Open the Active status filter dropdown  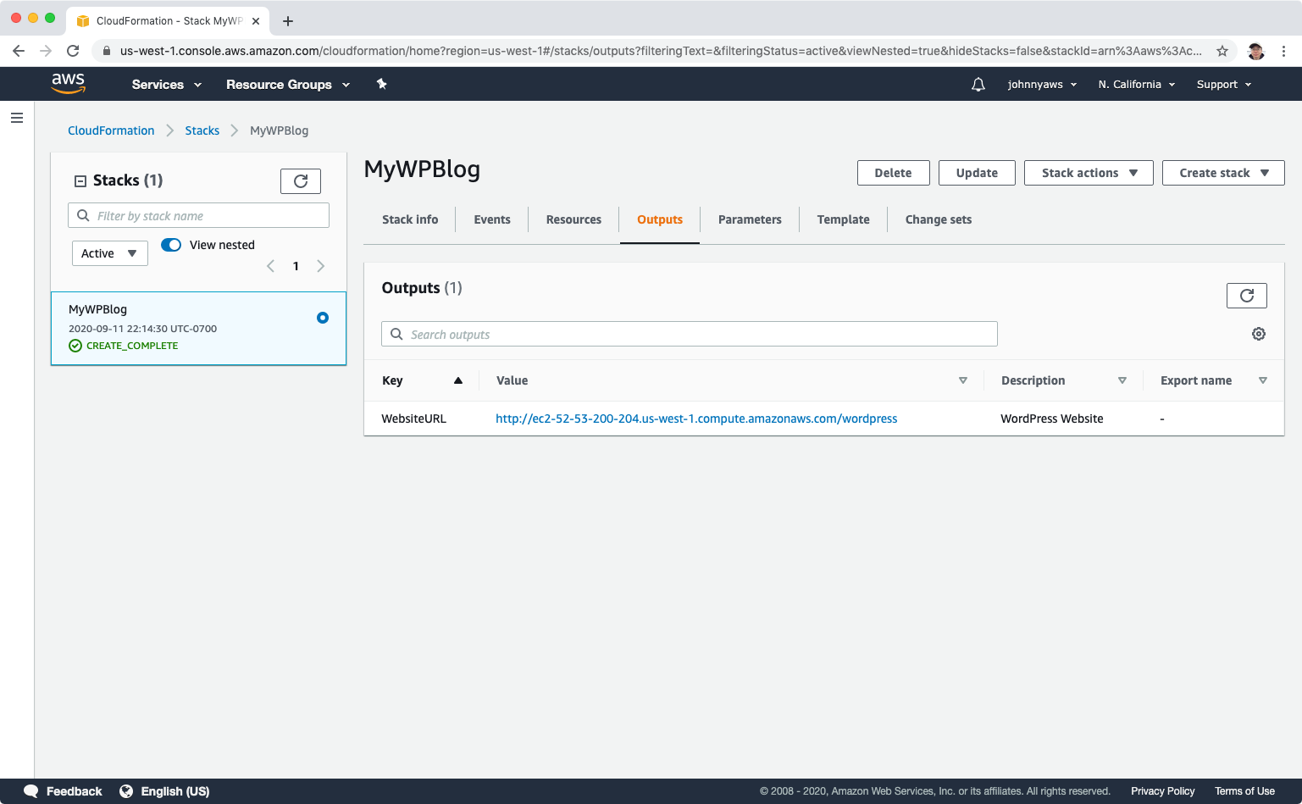[110, 253]
